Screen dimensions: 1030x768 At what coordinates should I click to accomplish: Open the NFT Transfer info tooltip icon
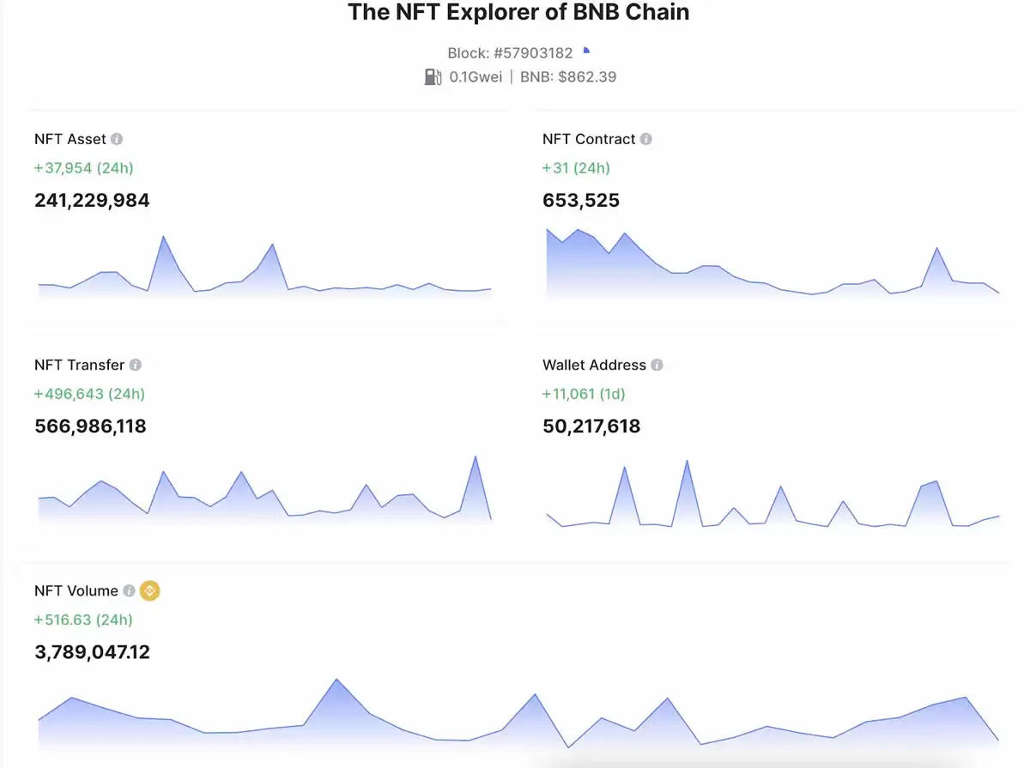pos(135,364)
